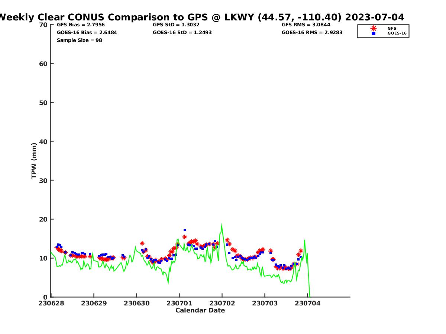Click the GOES-16 Bias = 2.6484 text
Viewport: 446px width, 334px height.
point(87,33)
